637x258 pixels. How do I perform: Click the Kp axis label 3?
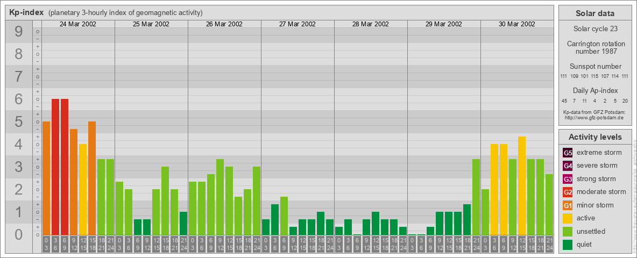(x=19, y=167)
